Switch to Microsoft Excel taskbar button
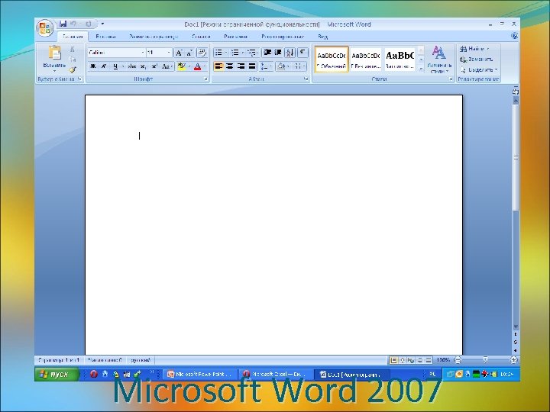Image resolution: width=550 pixels, height=412 pixels. point(275,375)
